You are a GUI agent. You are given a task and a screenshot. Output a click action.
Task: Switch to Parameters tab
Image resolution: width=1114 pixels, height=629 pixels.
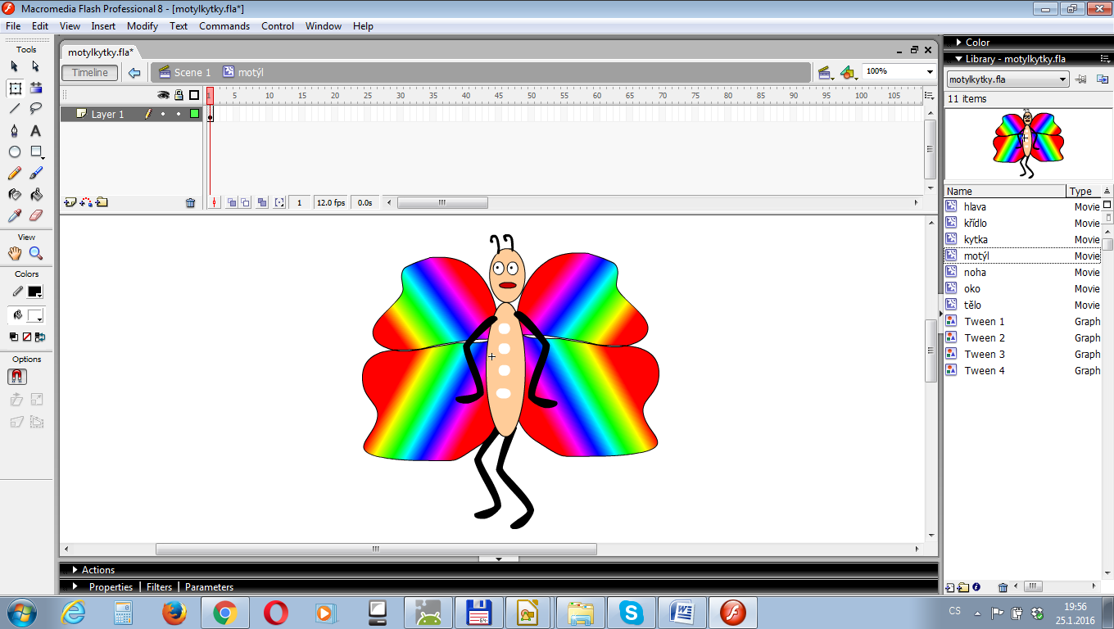209,586
